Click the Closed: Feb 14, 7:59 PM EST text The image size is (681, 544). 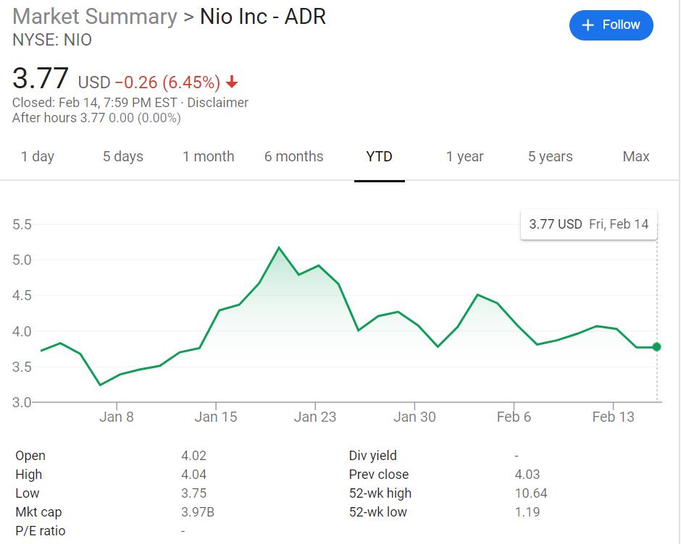click(95, 103)
